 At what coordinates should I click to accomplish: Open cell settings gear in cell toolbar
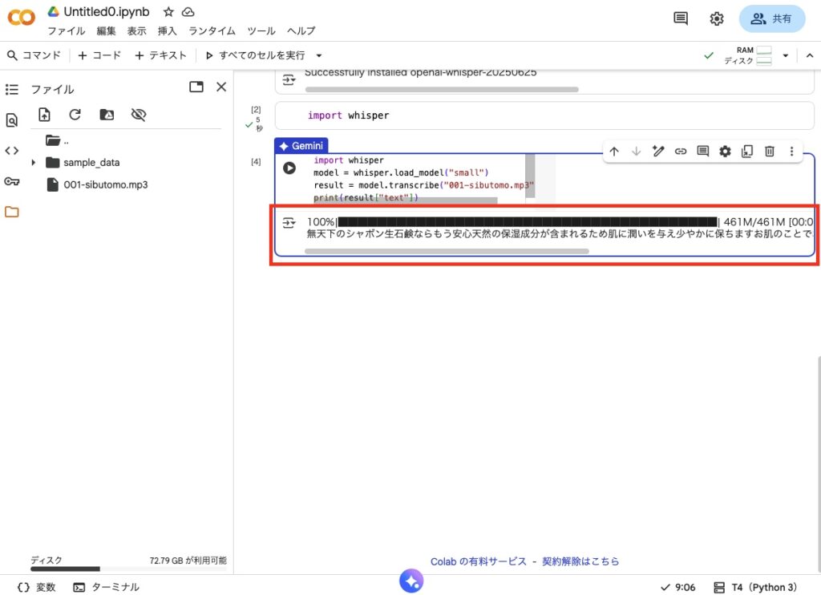point(725,151)
